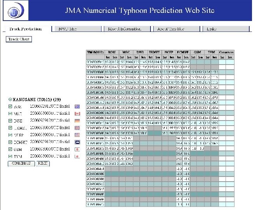Click the German flag beside DWD
Image resolution: width=280 pixels, height=210 pixels.
pos(77,121)
